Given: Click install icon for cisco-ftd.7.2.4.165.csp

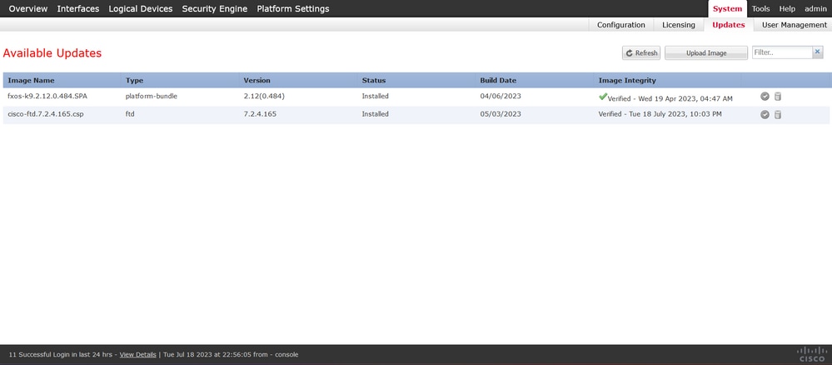Looking at the screenshot, I should tap(765, 114).
